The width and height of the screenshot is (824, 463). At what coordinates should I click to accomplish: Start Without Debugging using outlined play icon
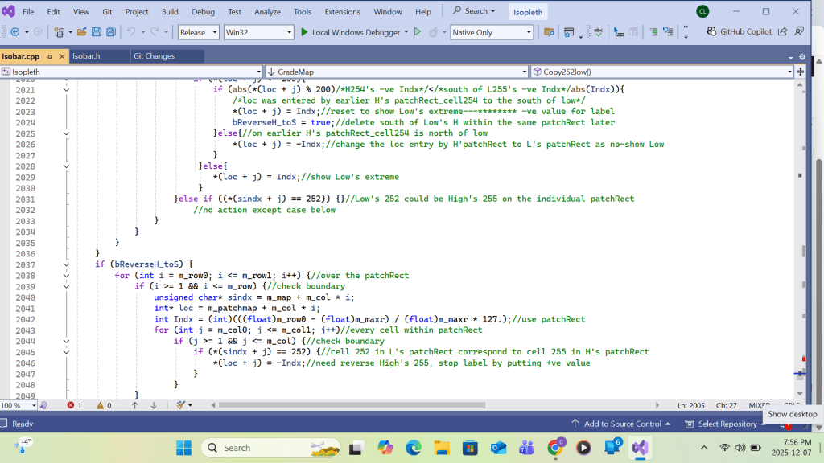[x=417, y=32]
